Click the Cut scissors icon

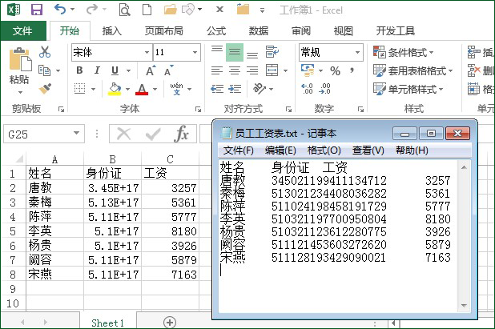tap(45, 52)
